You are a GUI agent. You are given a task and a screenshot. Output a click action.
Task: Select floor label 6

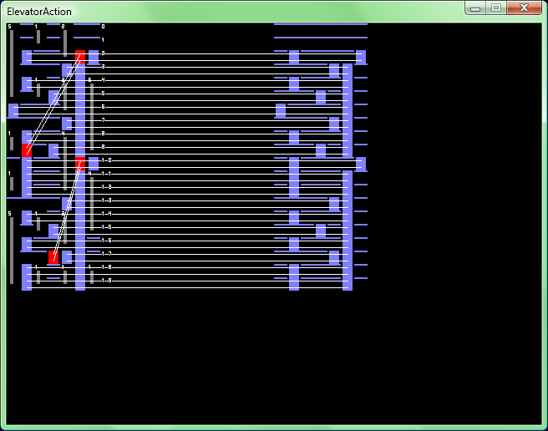103,107
